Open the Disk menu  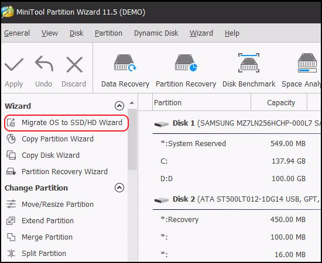coord(76,33)
